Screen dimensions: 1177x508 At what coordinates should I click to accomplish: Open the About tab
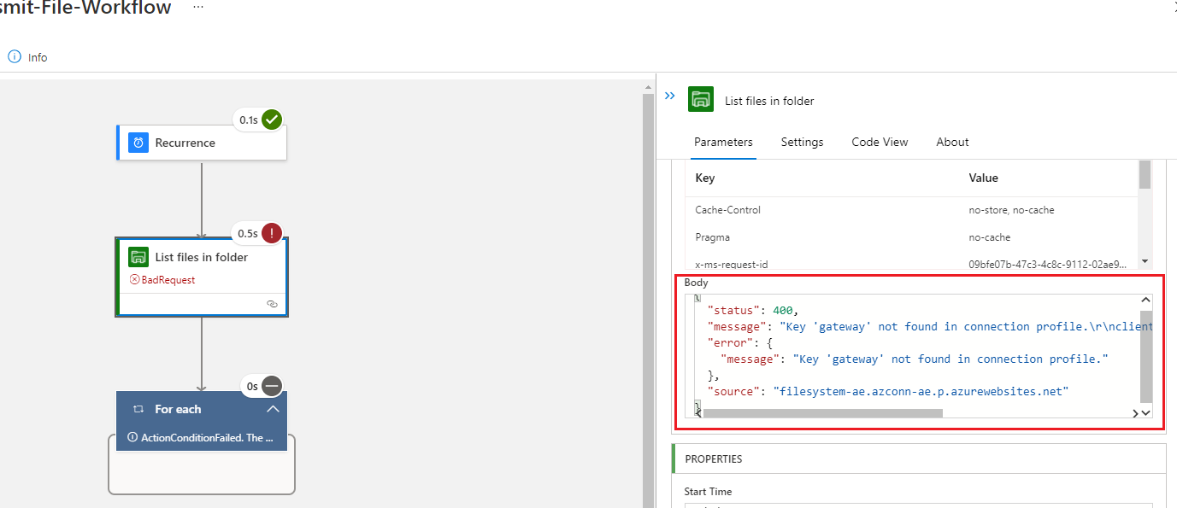click(952, 142)
